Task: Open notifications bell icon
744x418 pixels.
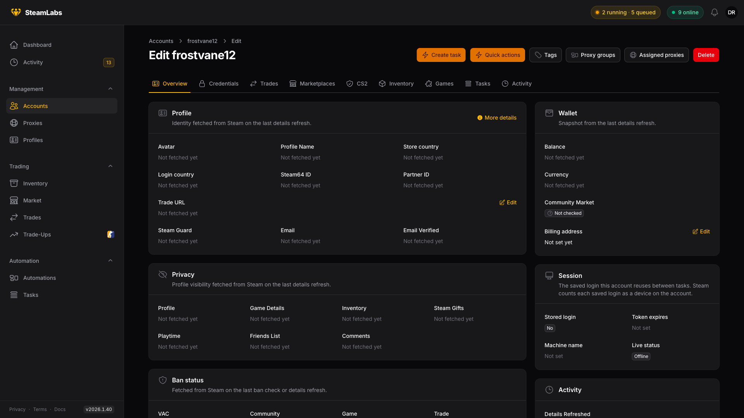Action: pos(715,12)
